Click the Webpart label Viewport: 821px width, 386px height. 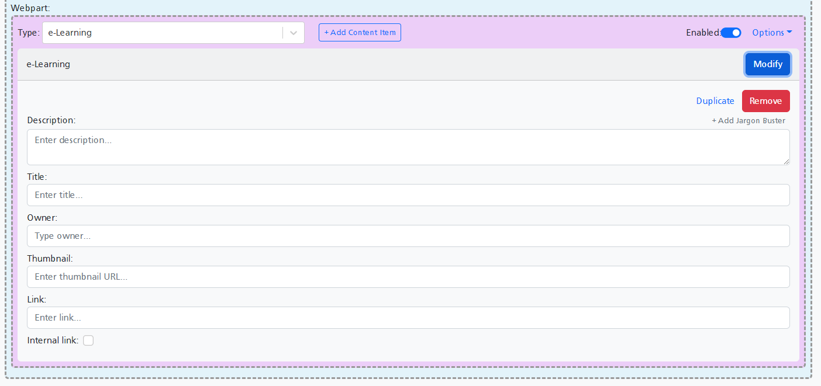30,8
